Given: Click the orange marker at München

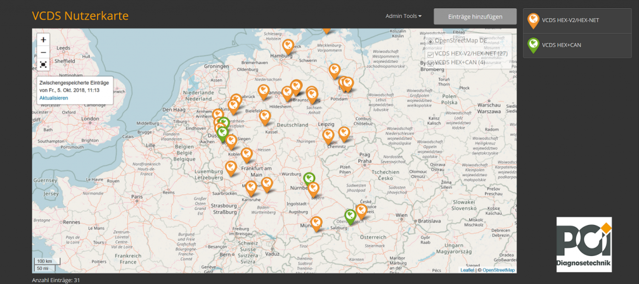Looking at the screenshot, I should [x=316, y=224].
